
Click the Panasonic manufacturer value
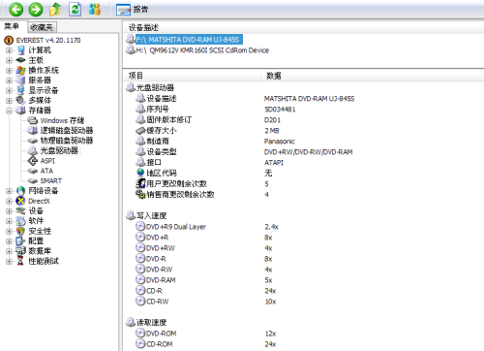[280, 142]
